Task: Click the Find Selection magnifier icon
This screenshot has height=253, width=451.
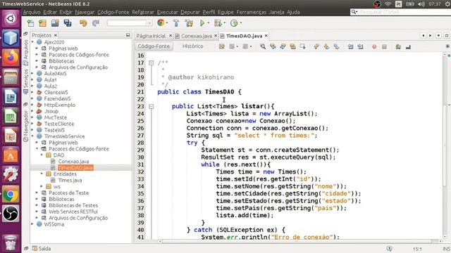Action: click(x=263, y=46)
